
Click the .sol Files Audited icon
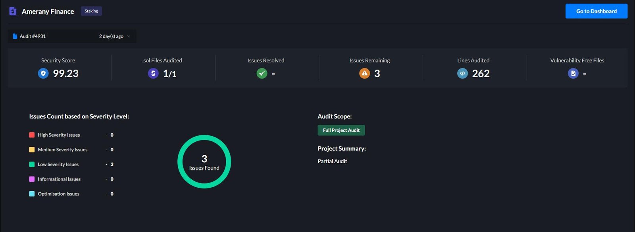pyautogui.click(x=153, y=73)
